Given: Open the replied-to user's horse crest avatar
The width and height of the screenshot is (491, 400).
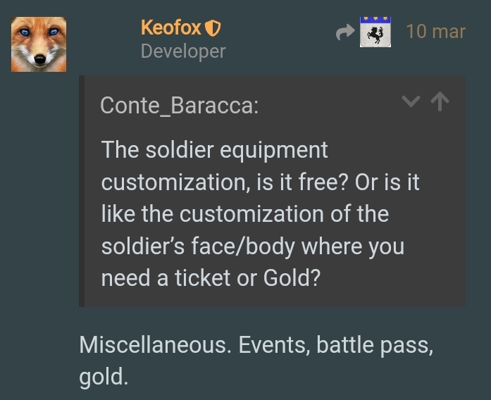Looking at the screenshot, I should click(x=375, y=32).
